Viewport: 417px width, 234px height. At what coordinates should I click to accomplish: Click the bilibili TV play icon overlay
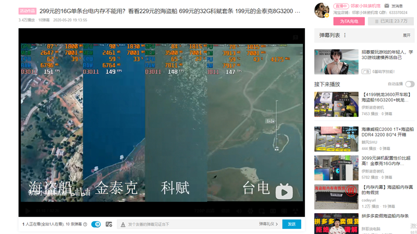[284, 191]
